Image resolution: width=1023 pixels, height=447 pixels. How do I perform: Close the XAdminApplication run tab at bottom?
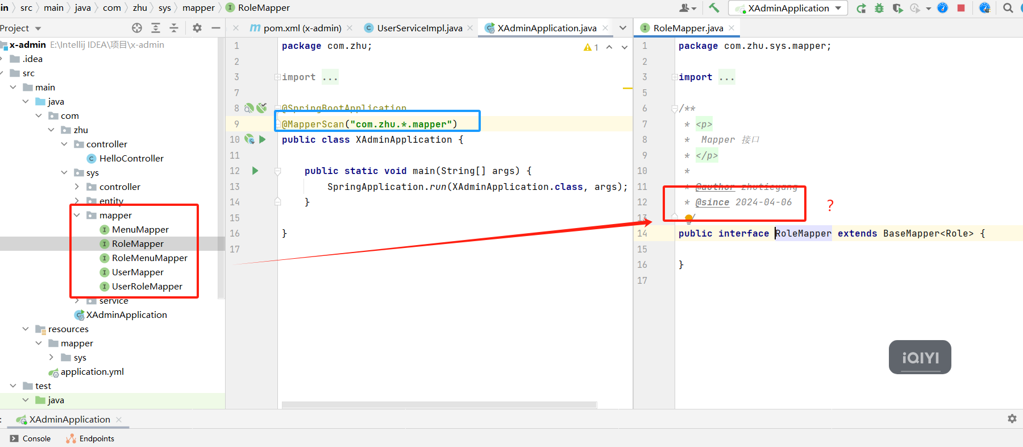coord(119,419)
